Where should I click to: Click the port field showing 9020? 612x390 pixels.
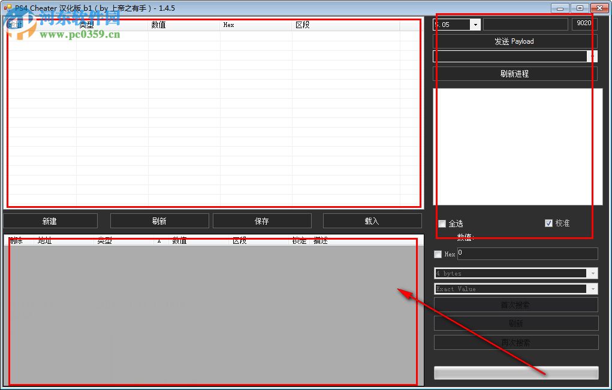click(x=584, y=23)
